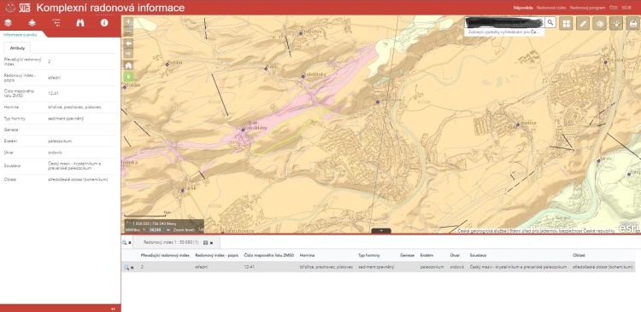Open the legend list icon in sidebar

coord(56,23)
